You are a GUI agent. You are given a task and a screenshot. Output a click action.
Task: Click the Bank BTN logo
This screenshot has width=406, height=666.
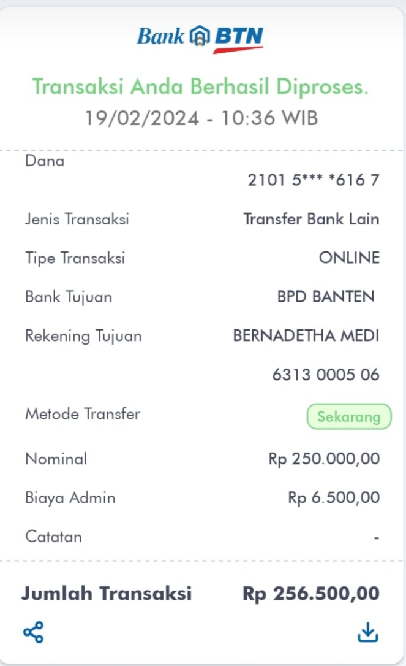(200, 37)
